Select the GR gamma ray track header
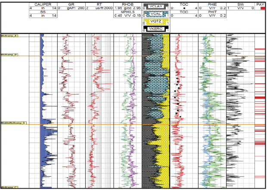The image size is (267, 190). click(x=71, y=3)
